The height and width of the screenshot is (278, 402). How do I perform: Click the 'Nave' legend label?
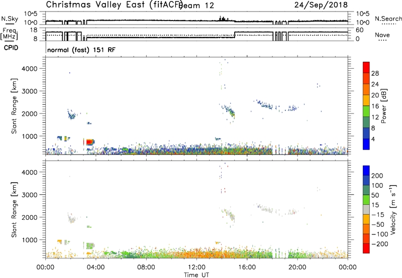[x=382, y=35]
